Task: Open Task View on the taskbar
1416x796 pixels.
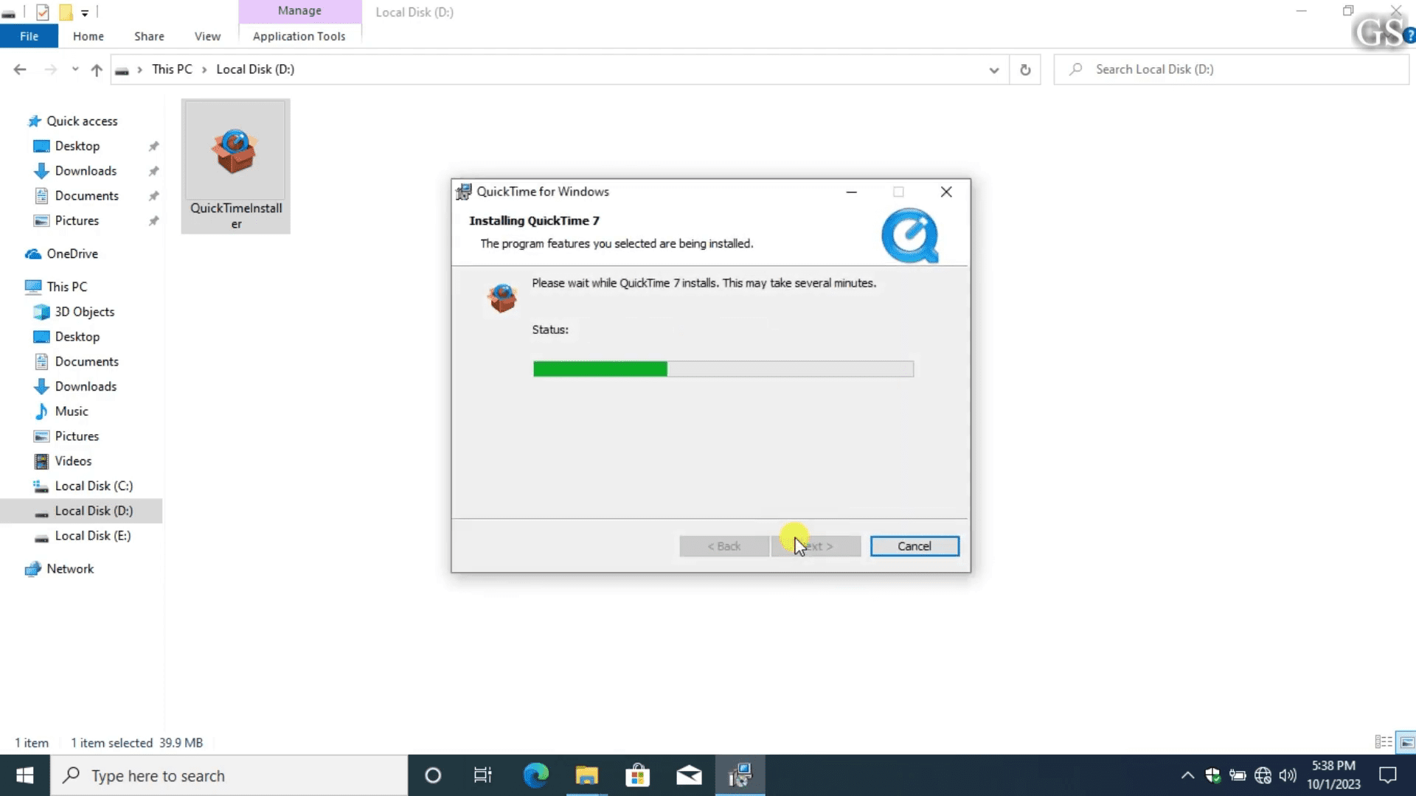Action: pyautogui.click(x=483, y=775)
